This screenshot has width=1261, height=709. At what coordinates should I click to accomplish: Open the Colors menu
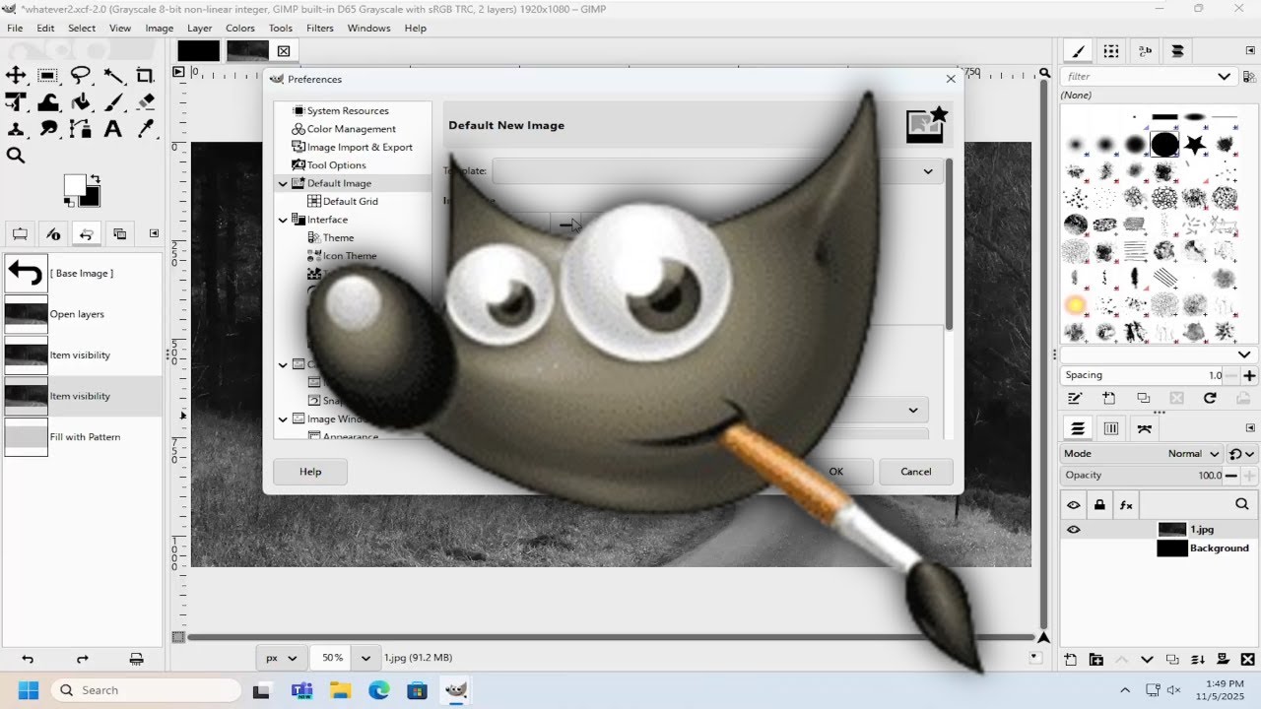tap(240, 28)
